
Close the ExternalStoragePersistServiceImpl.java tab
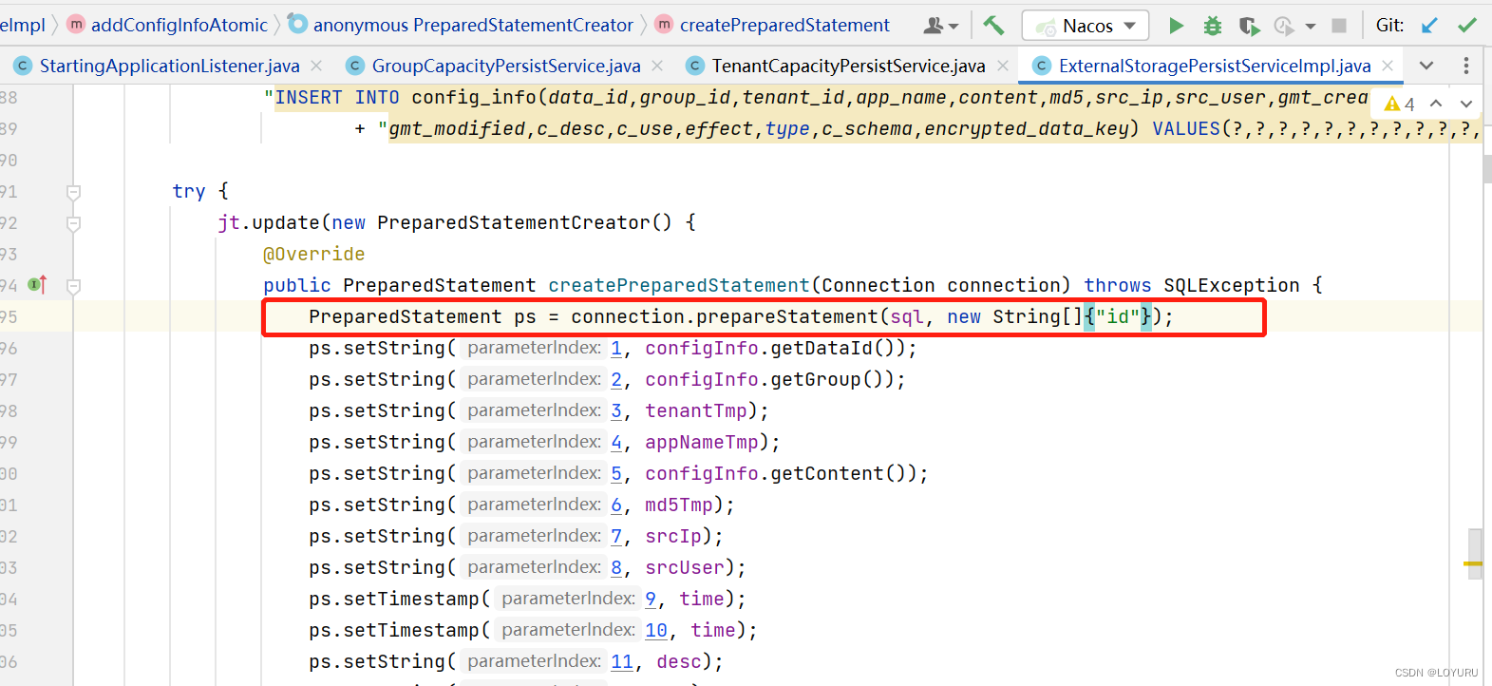(1388, 66)
